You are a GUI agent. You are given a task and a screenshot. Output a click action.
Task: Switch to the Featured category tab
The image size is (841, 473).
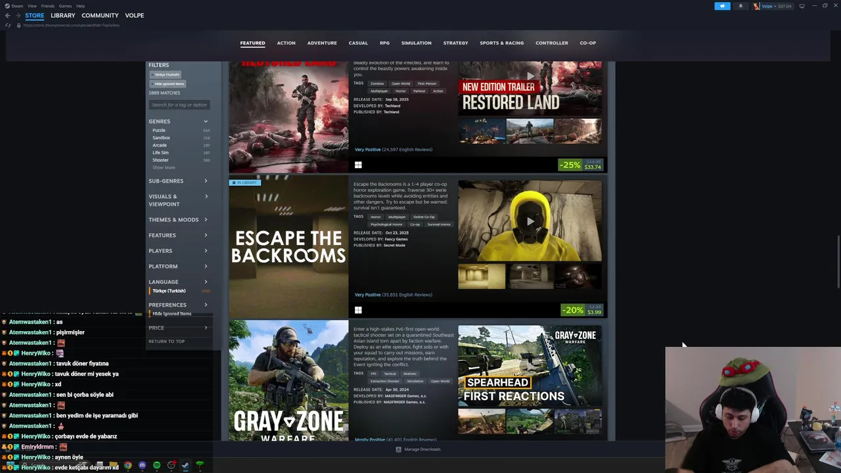pos(252,43)
